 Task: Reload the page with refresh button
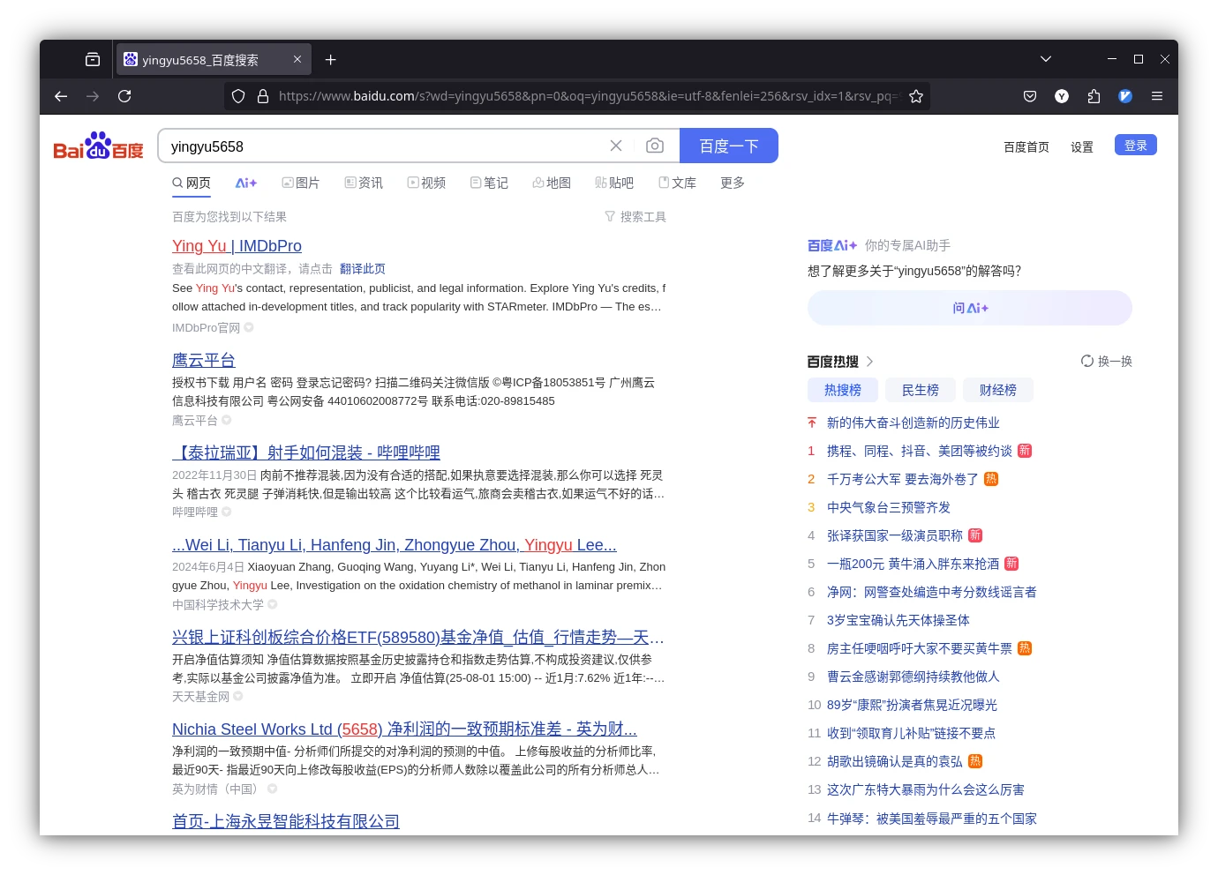tap(124, 96)
